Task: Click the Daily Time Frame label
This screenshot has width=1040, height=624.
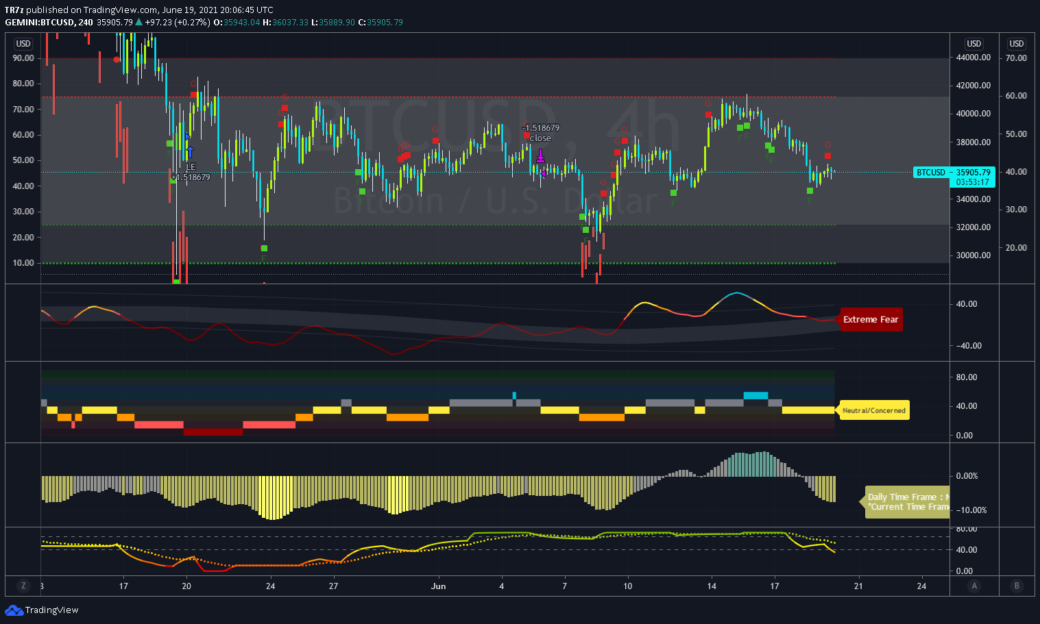Action: (x=906, y=501)
